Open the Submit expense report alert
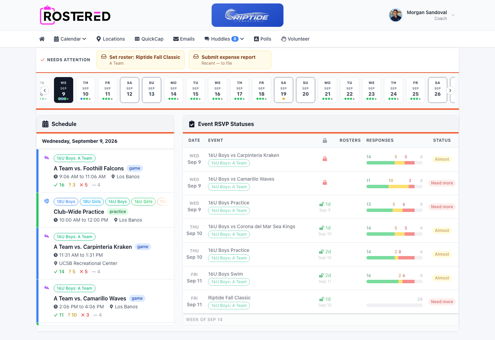This screenshot has width=495, height=340. tap(230, 60)
